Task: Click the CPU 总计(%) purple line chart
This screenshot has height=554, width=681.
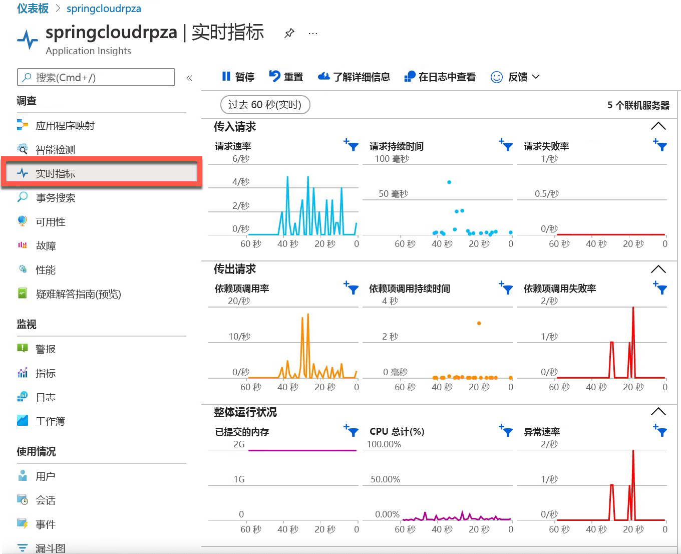Action: (457, 516)
